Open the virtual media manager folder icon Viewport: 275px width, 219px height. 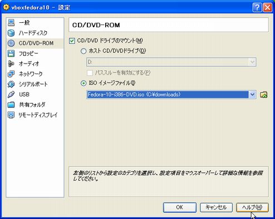click(x=264, y=95)
